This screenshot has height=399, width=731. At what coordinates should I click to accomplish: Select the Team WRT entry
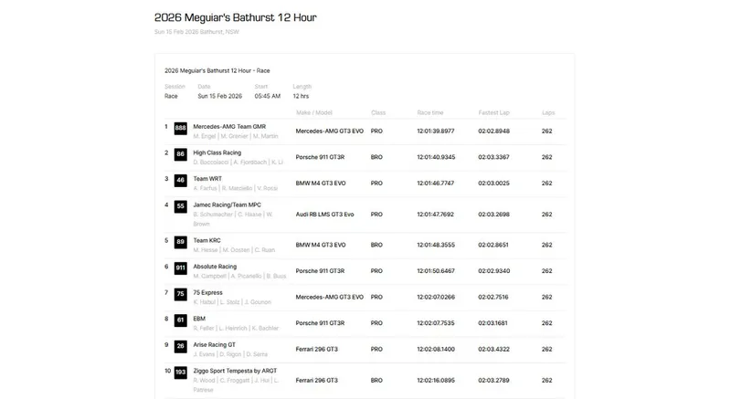pos(207,179)
